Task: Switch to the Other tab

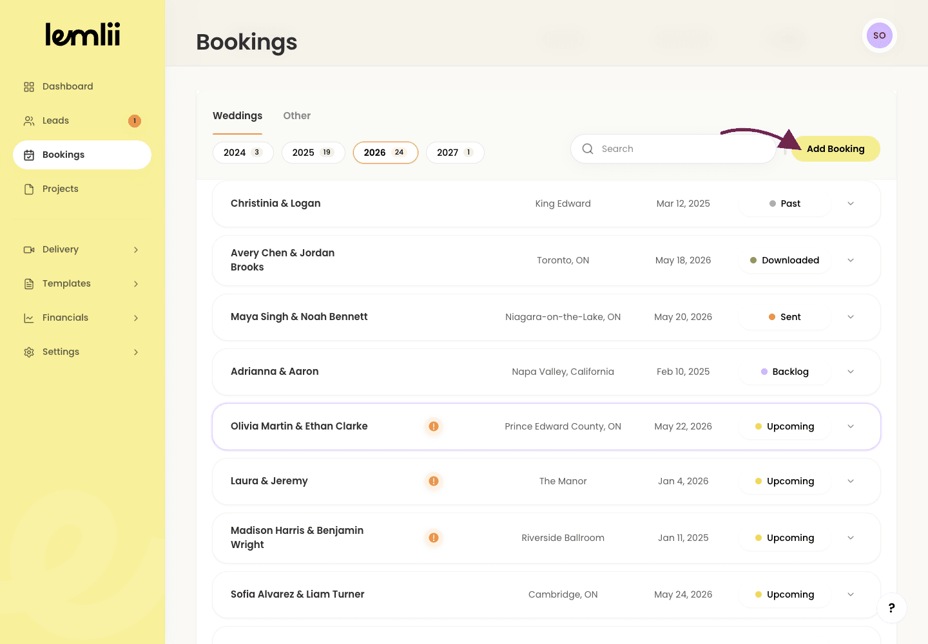Action: (x=297, y=116)
